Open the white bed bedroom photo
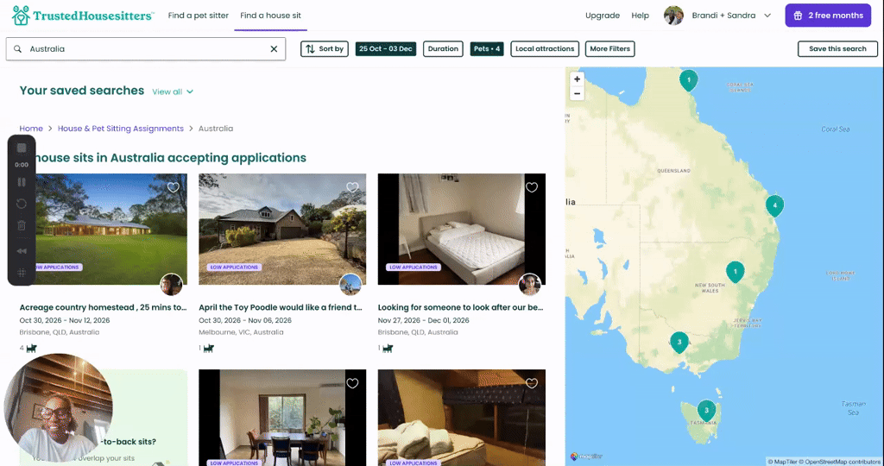The height and width of the screenshot is (466, 884). (x=462, y=229)
